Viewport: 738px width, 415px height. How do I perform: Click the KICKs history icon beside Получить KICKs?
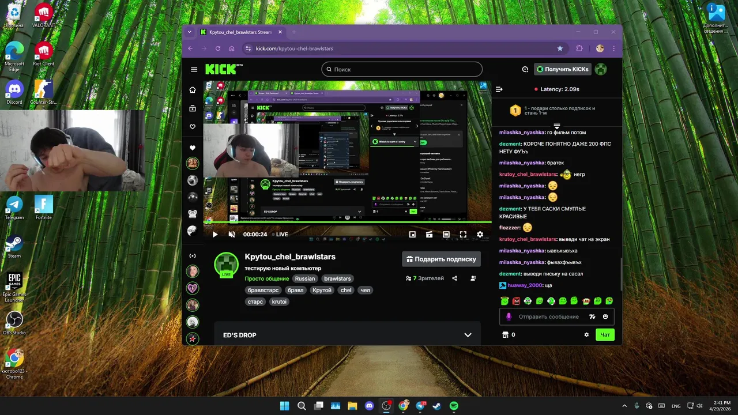(525, 69)
